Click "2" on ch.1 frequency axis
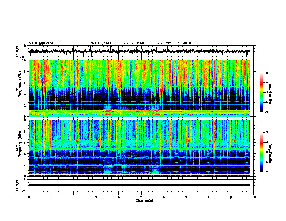Image resolution: width=286 pixels, height=221 pixels. [x=25, y=105]
